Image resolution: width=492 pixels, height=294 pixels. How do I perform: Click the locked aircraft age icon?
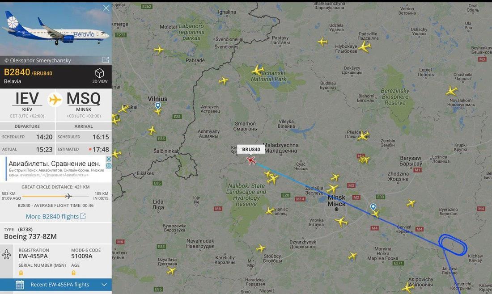(x=73, y=273)
